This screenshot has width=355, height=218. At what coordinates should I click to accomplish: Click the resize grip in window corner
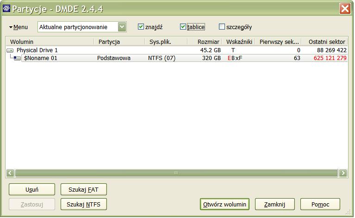348,212
